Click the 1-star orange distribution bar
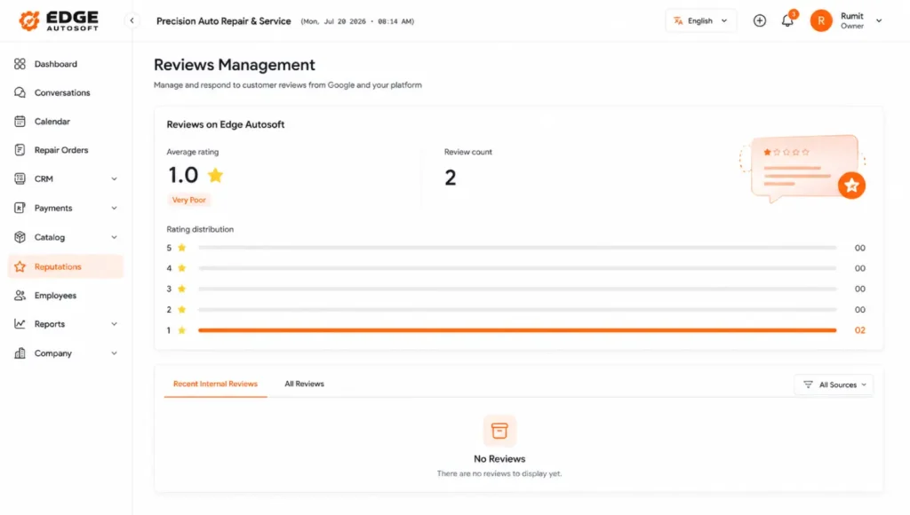Viewport: 910px width, 515px height. click(x=517, y=330)
